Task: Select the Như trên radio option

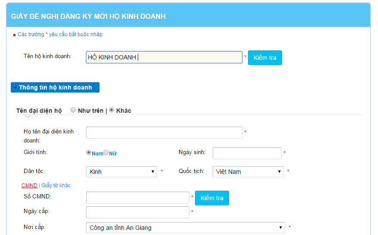Action: point(73,110)
